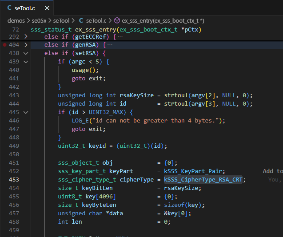Click the "You," blame annotation on line 453
Viewport: 283px width, 237px height.
275,180
